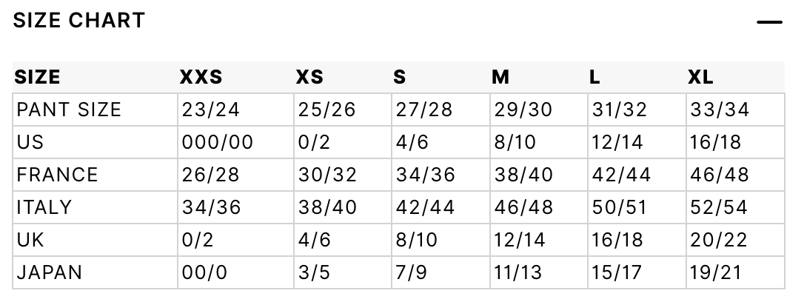Select the XXS column header
The image size is (804, 302).
click(x=201, y=77)
